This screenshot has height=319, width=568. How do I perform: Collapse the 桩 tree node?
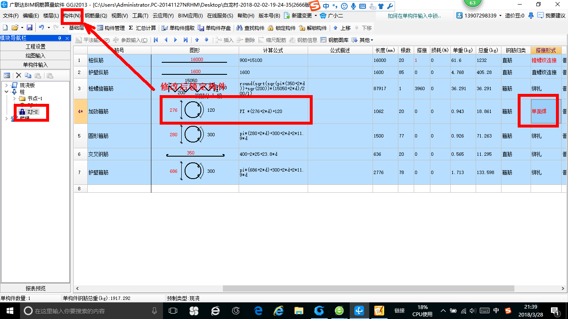pos(7,92)
